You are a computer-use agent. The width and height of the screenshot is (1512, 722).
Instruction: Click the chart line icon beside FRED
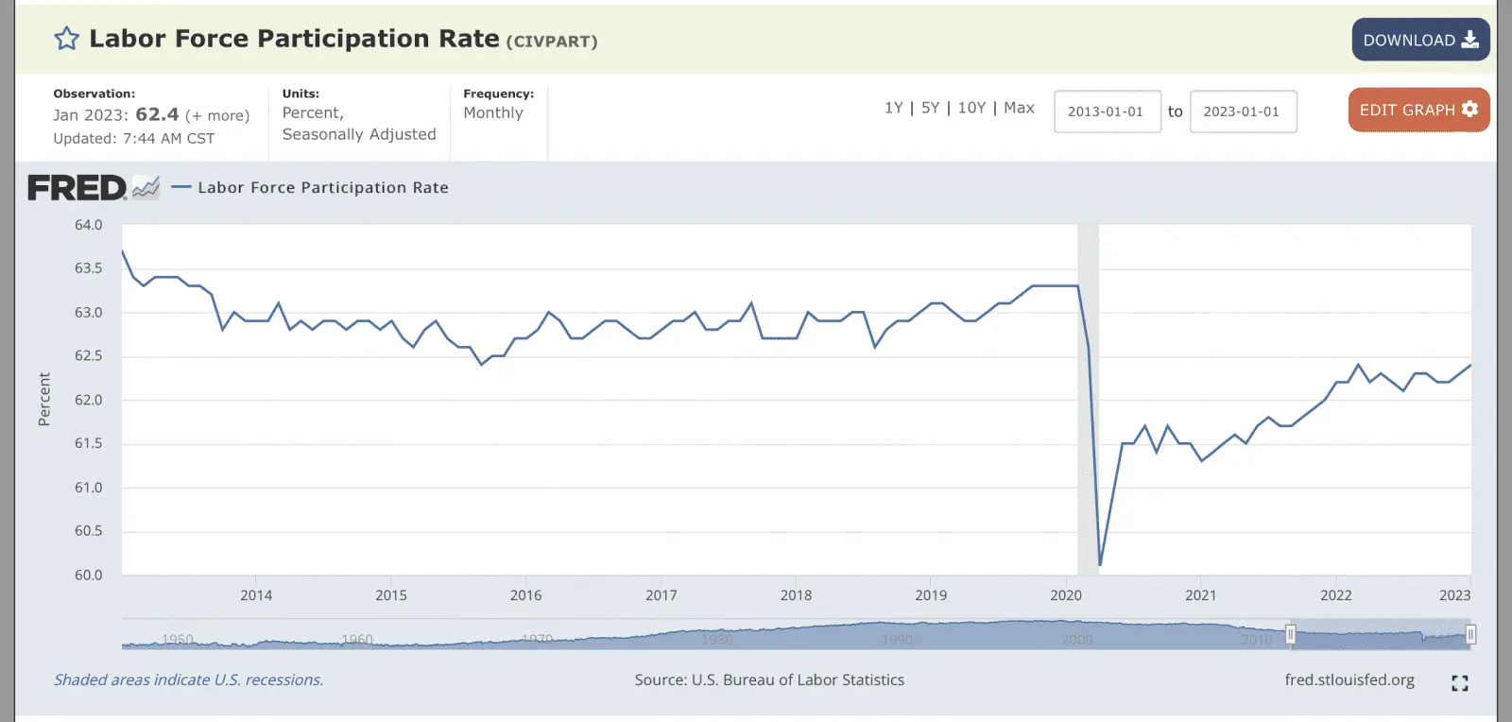coord(146,187)
